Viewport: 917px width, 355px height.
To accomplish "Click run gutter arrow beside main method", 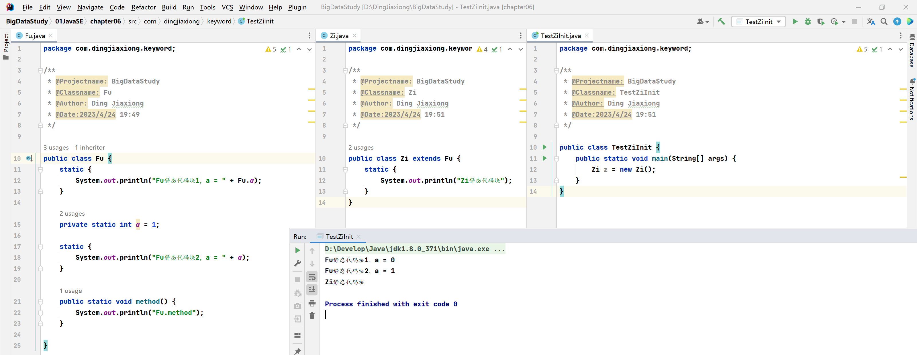I will (544, 158).
